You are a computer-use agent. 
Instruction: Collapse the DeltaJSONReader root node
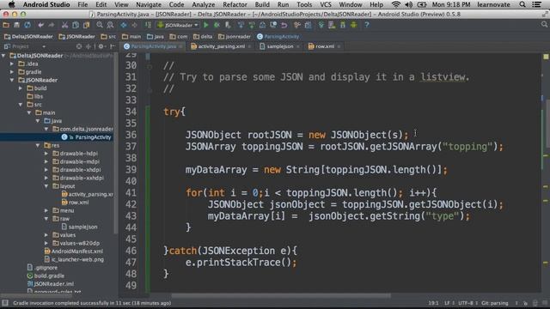pos(3,55)
